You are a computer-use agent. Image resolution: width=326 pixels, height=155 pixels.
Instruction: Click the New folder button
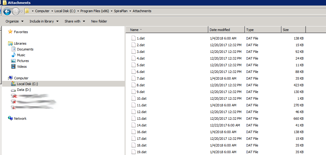99,21
